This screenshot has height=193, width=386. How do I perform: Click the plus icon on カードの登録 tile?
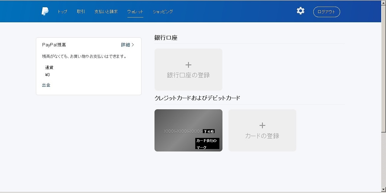[x=262, y=125]
